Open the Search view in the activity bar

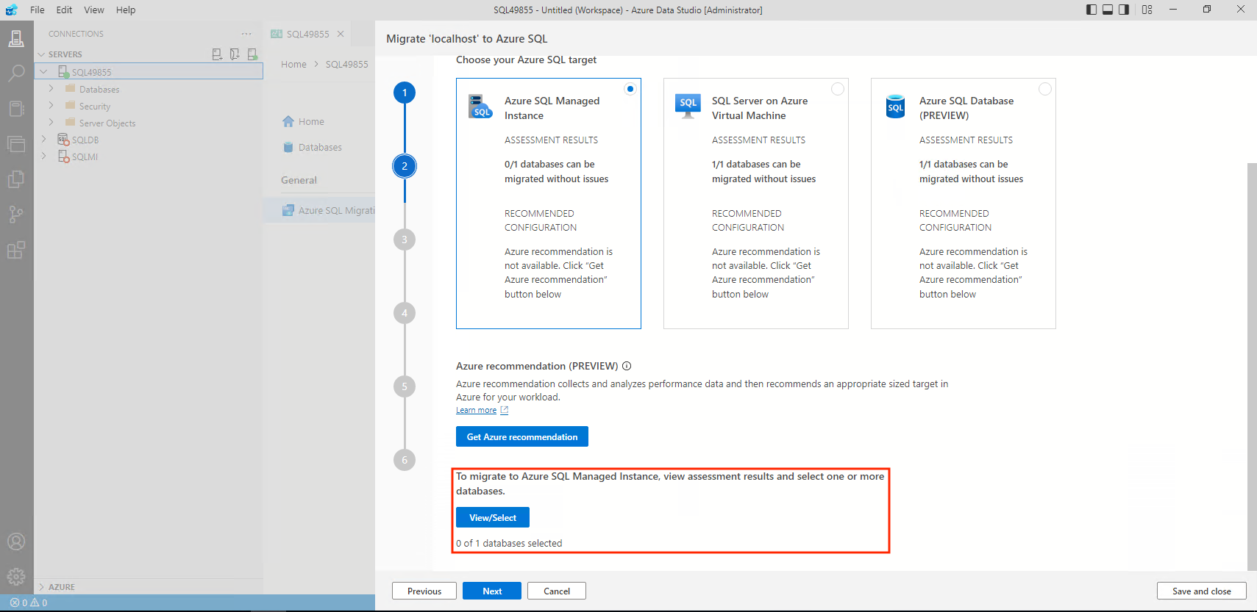point(16,73)
